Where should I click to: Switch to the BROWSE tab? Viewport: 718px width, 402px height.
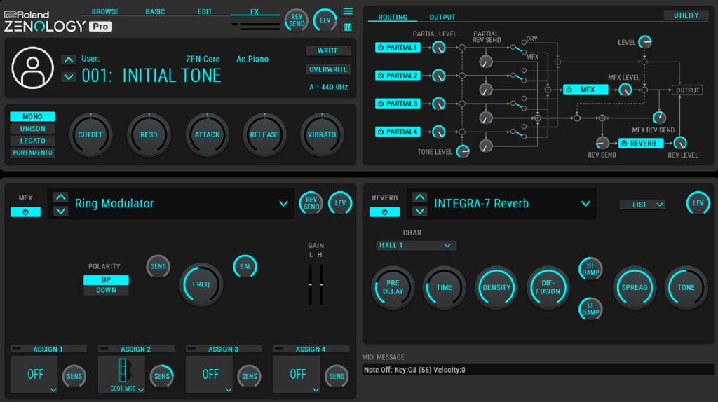(105, 12)
